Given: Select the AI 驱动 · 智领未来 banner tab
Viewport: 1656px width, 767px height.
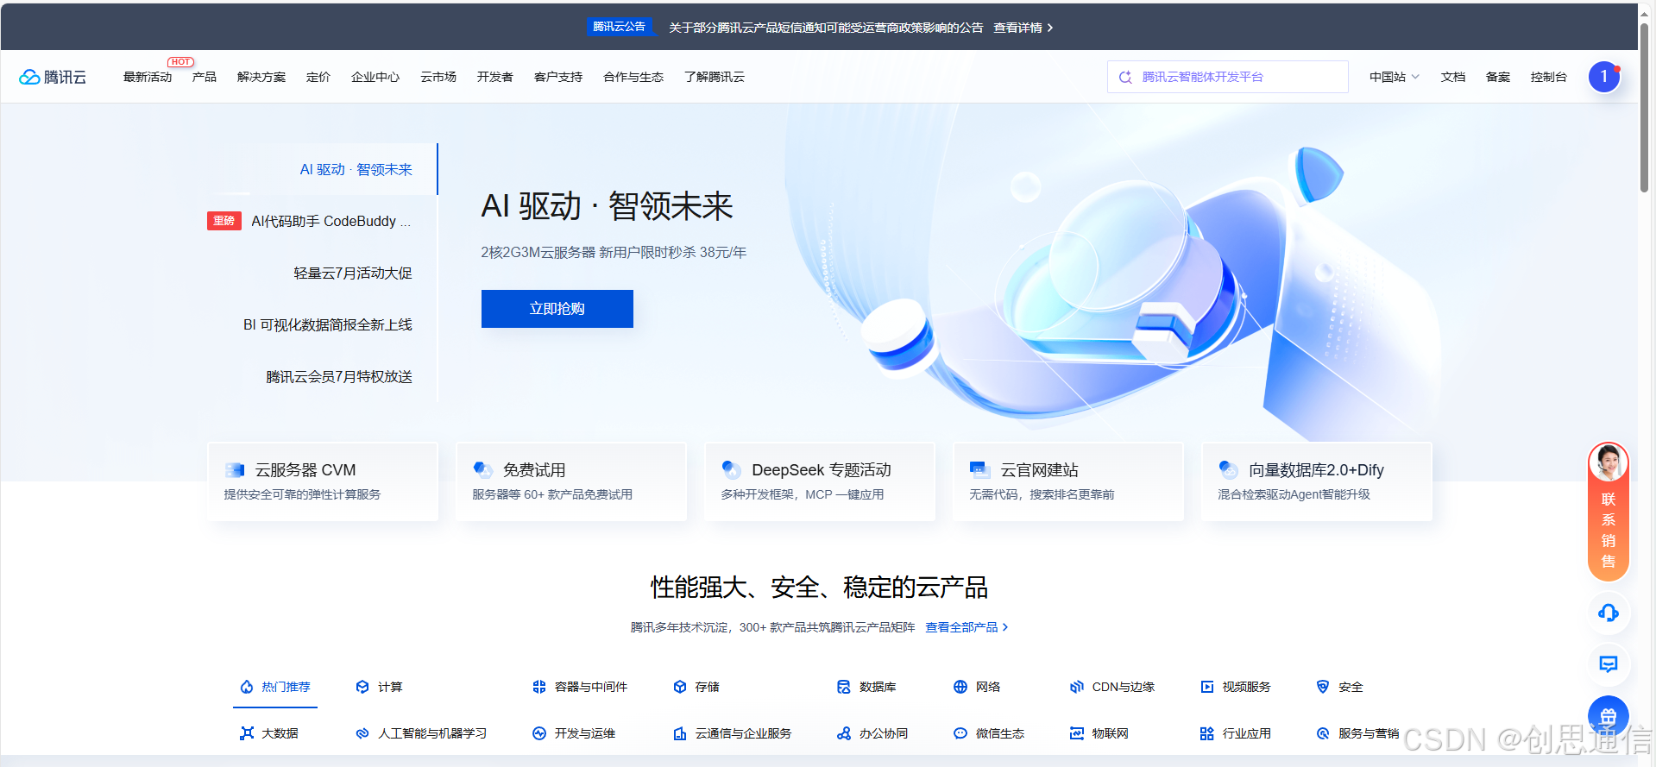Looking at the screenshot, I should click(356, 169).
